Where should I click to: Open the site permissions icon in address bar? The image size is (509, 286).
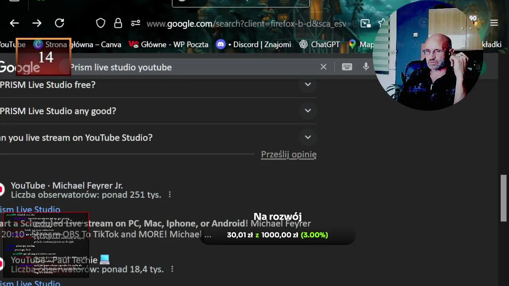coord(136,23)
